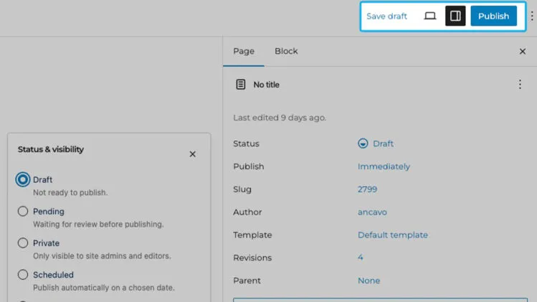Viewport: 537px width, 302px height.
Task: Click the Save draft button
Action: (x=386, y=16)
